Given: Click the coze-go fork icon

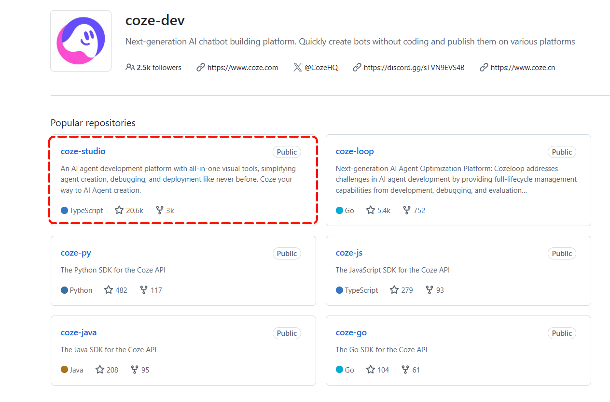Looking at the screenshot, I should click(x=405, y=370).
